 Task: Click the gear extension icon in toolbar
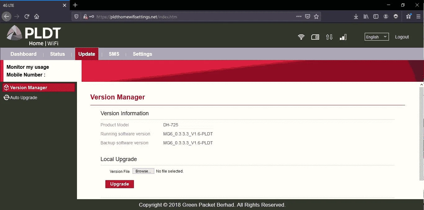pos(396,16)
